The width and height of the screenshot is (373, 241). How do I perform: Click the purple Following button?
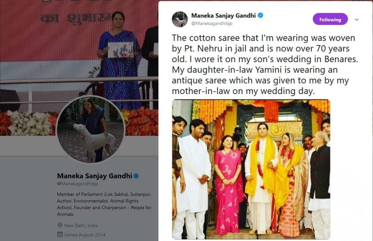pos(330,19)
